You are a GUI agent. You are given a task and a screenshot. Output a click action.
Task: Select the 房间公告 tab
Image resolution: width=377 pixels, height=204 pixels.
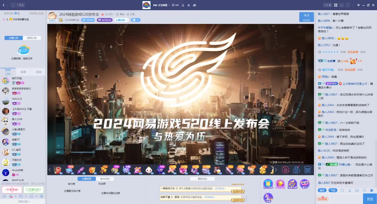point(32,38)
